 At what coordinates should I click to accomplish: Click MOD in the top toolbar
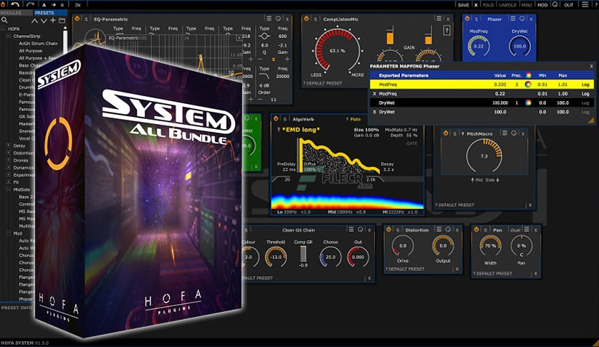(x=542, y=5)
